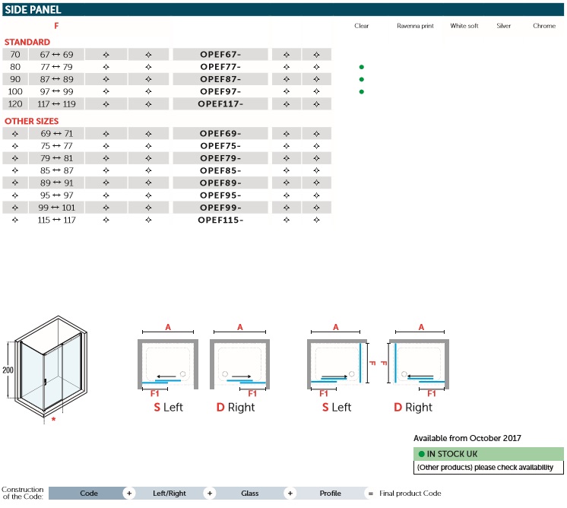Click the product code OPEF117-
This screenshot has height=508, width=567.
point(220,103)
